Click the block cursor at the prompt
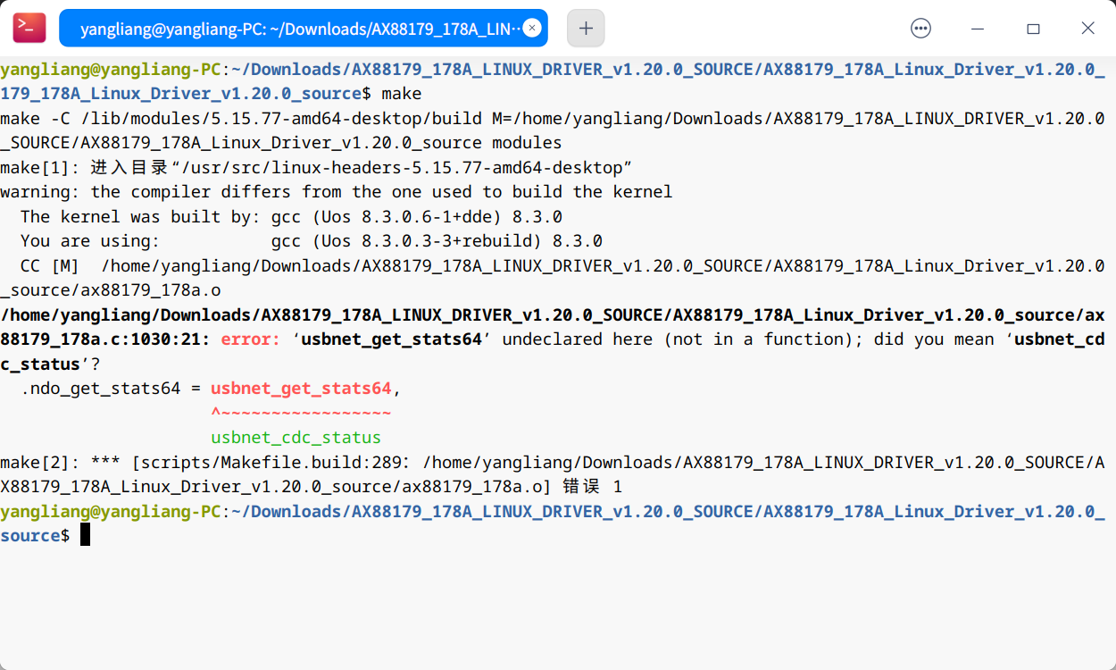The width and height of the screenshot is (1116, 670). point(86,535)
